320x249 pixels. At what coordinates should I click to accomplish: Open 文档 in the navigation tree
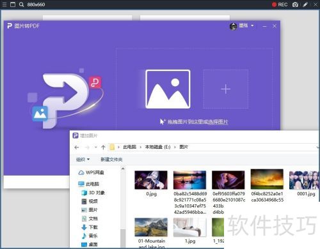coord(90,218)
